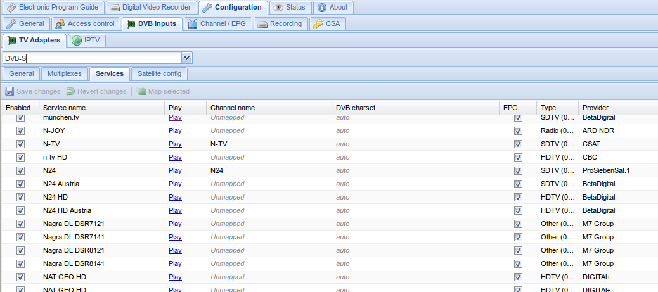Play the N-JOY service

tap(175, 131)
